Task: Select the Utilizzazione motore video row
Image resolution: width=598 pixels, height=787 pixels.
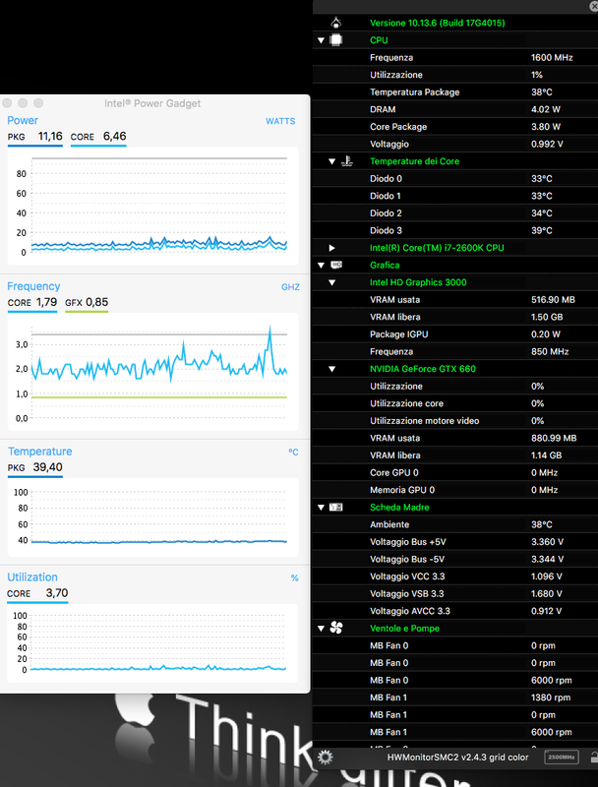Action: pyautogui.click(x=455, y=421)
